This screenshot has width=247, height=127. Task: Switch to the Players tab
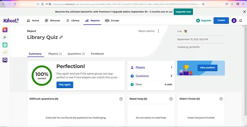pos(55,54)
